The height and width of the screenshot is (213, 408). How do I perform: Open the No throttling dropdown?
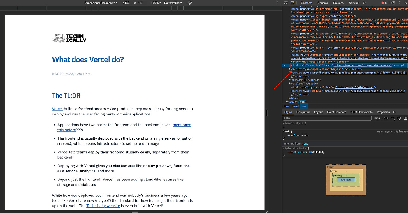click(x=173, y=3)
